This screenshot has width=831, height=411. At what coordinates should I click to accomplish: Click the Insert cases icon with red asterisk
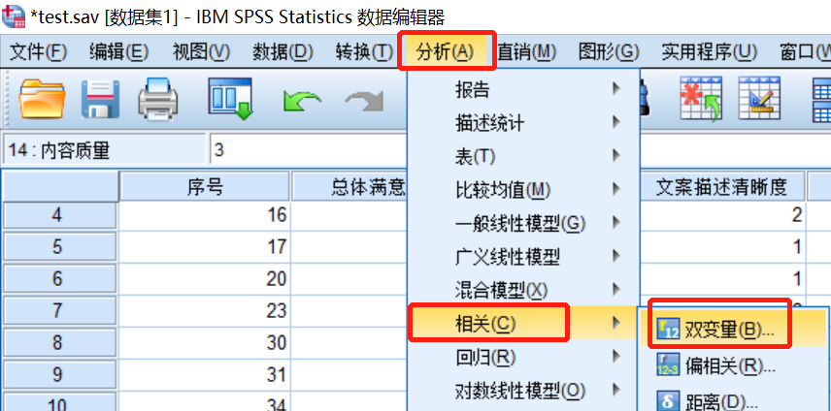coord(701,98)
